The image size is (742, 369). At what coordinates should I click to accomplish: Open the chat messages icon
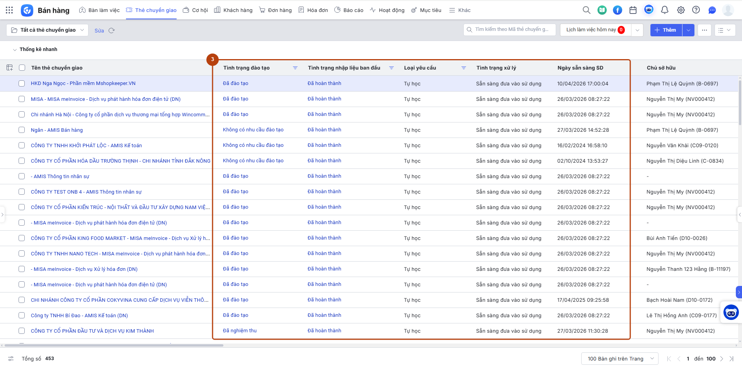pos(712,10)
